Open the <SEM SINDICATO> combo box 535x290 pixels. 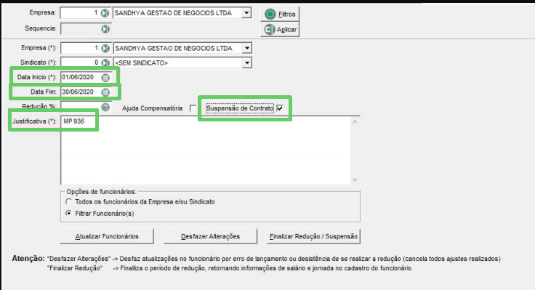182,63
